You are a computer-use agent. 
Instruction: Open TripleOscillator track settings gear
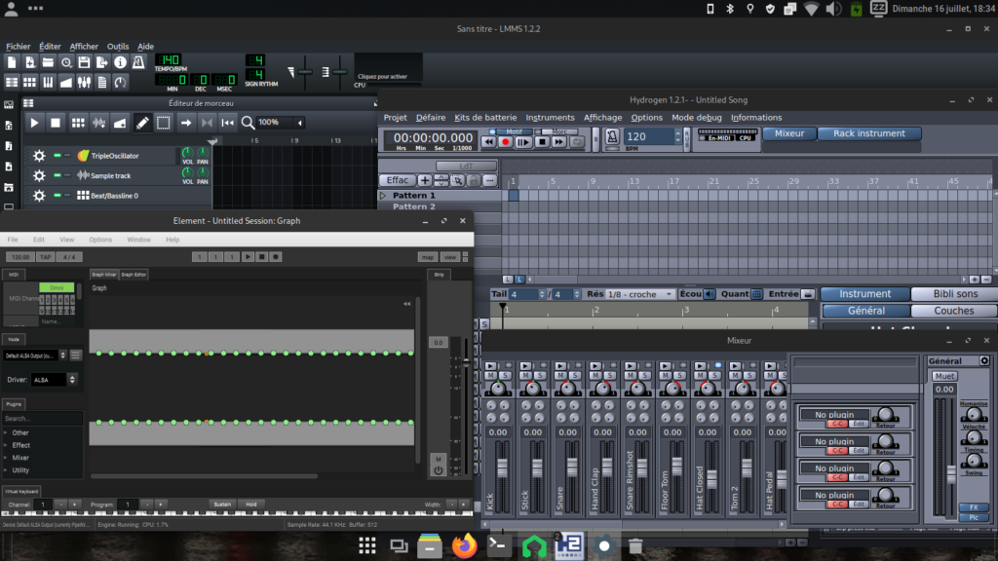(x=39, y=156)
